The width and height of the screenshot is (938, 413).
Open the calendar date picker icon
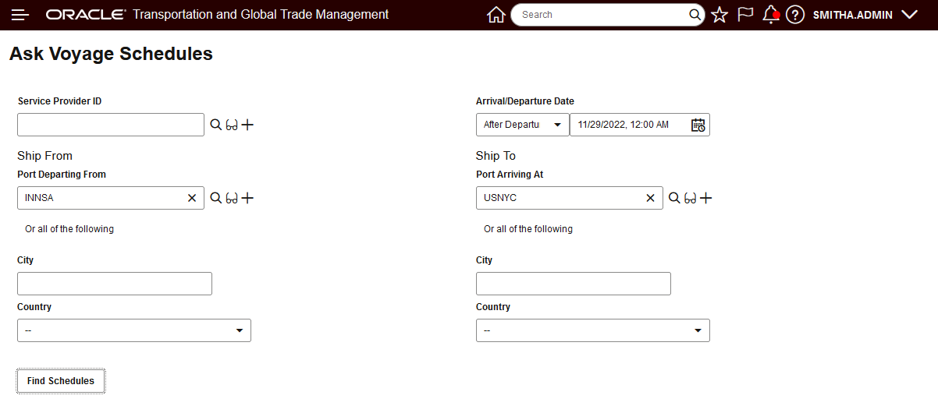[x=698, y=125]
